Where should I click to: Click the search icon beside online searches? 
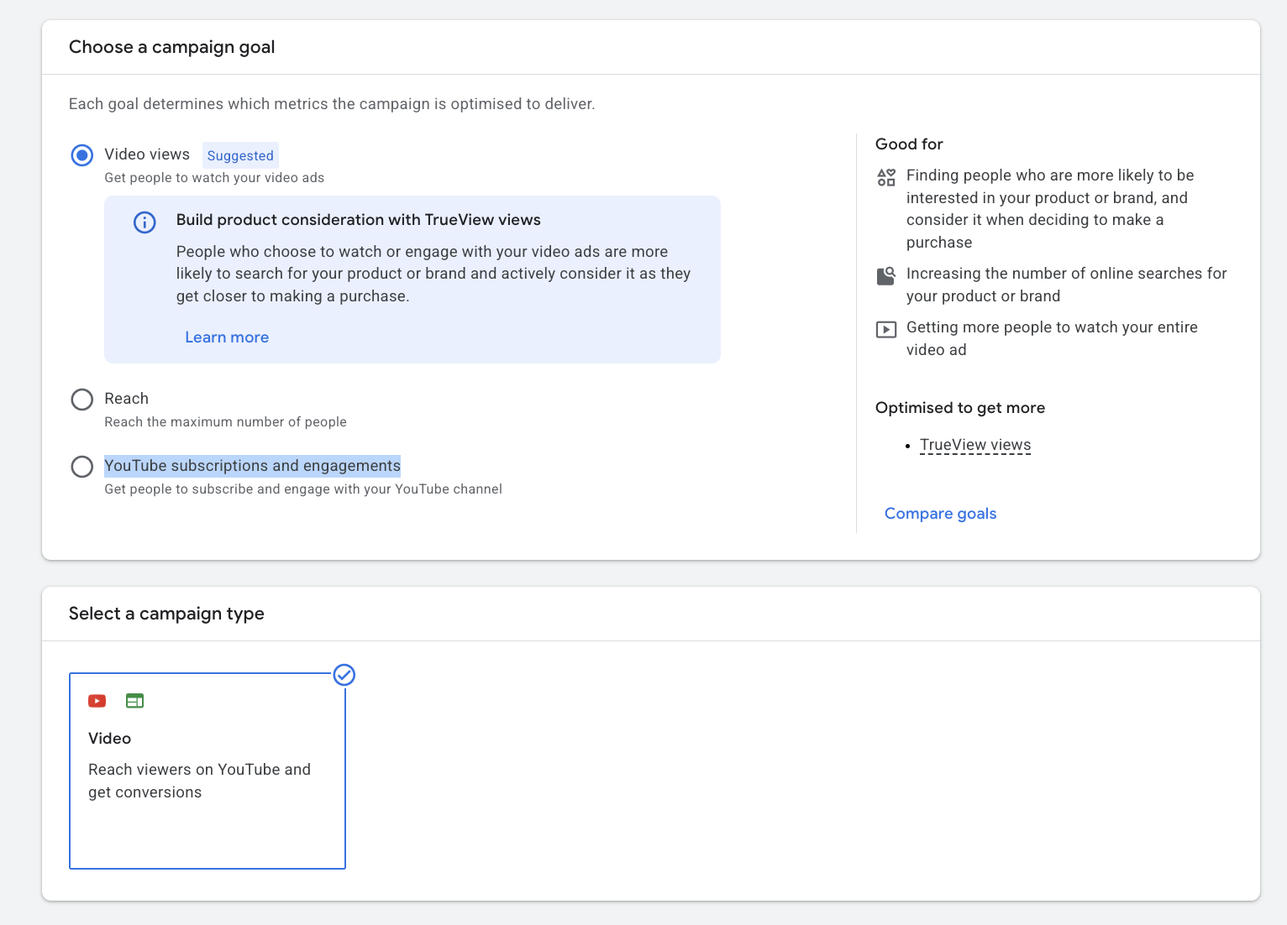coord(886,275)
